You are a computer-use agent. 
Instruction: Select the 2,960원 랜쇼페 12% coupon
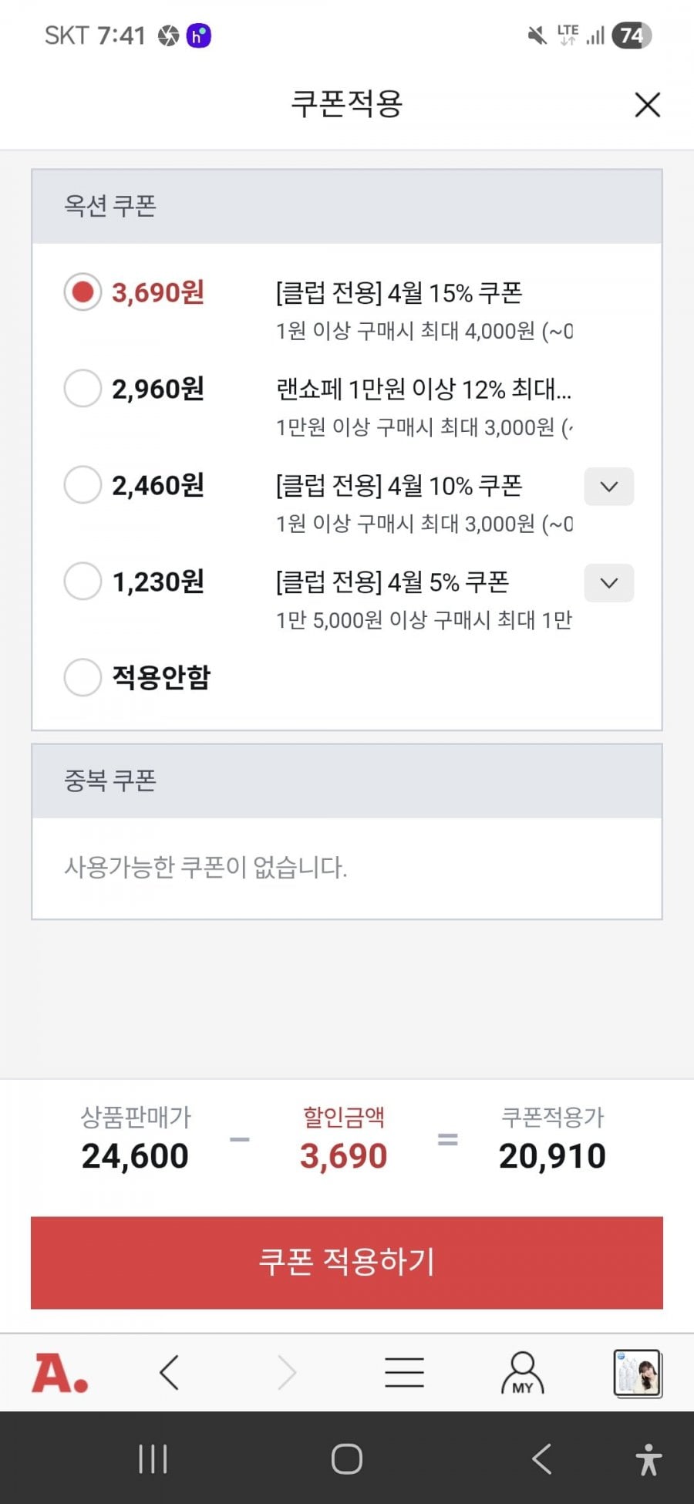[x=83, y=388]
